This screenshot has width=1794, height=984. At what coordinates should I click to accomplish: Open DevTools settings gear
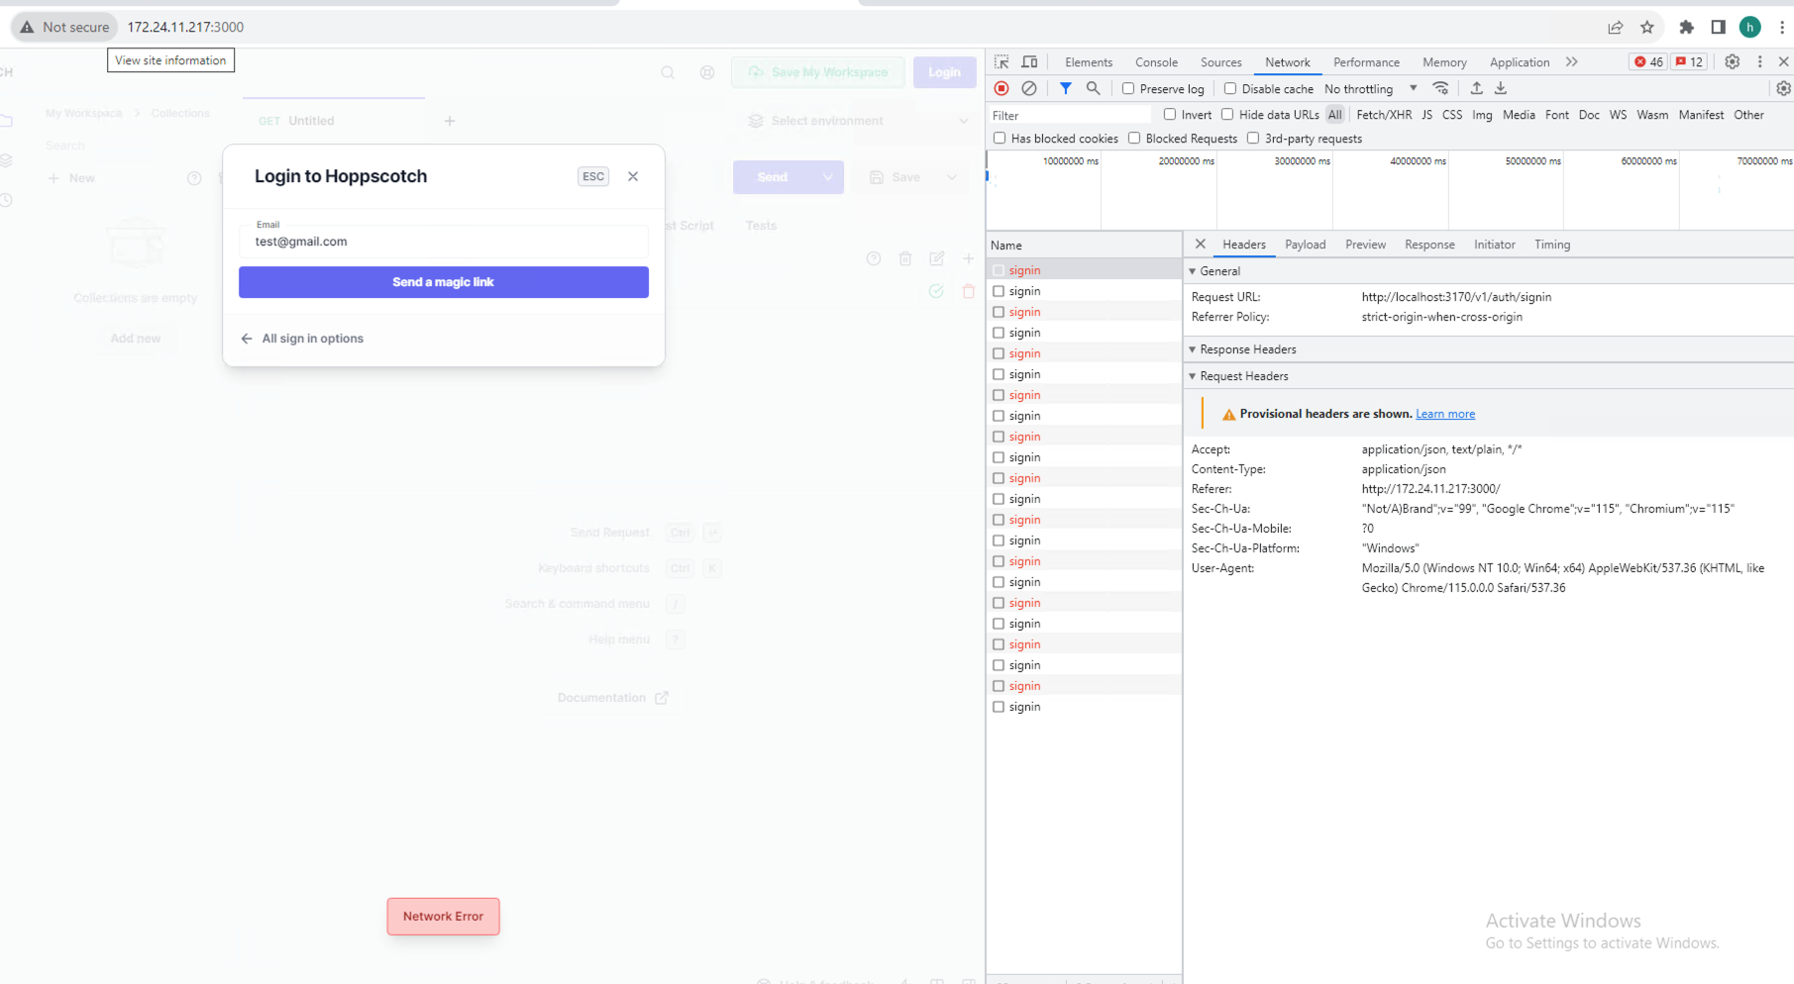tap(1732, 61)
